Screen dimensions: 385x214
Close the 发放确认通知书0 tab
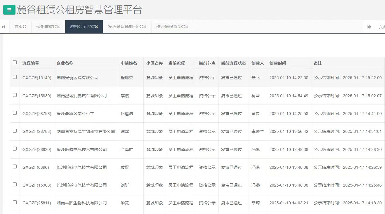coord(145,26)
